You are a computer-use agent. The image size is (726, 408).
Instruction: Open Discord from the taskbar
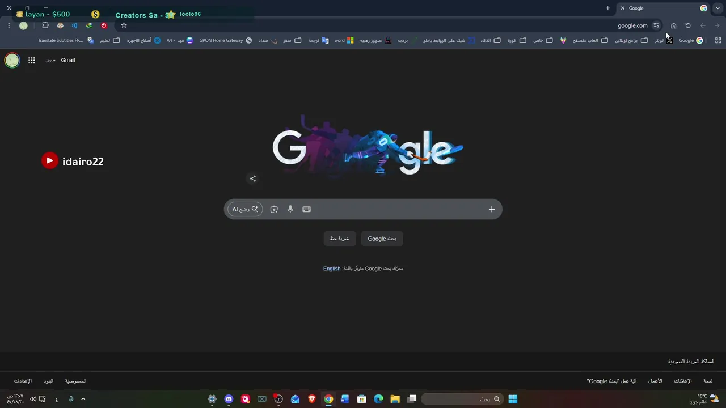[x=229, y=399]
